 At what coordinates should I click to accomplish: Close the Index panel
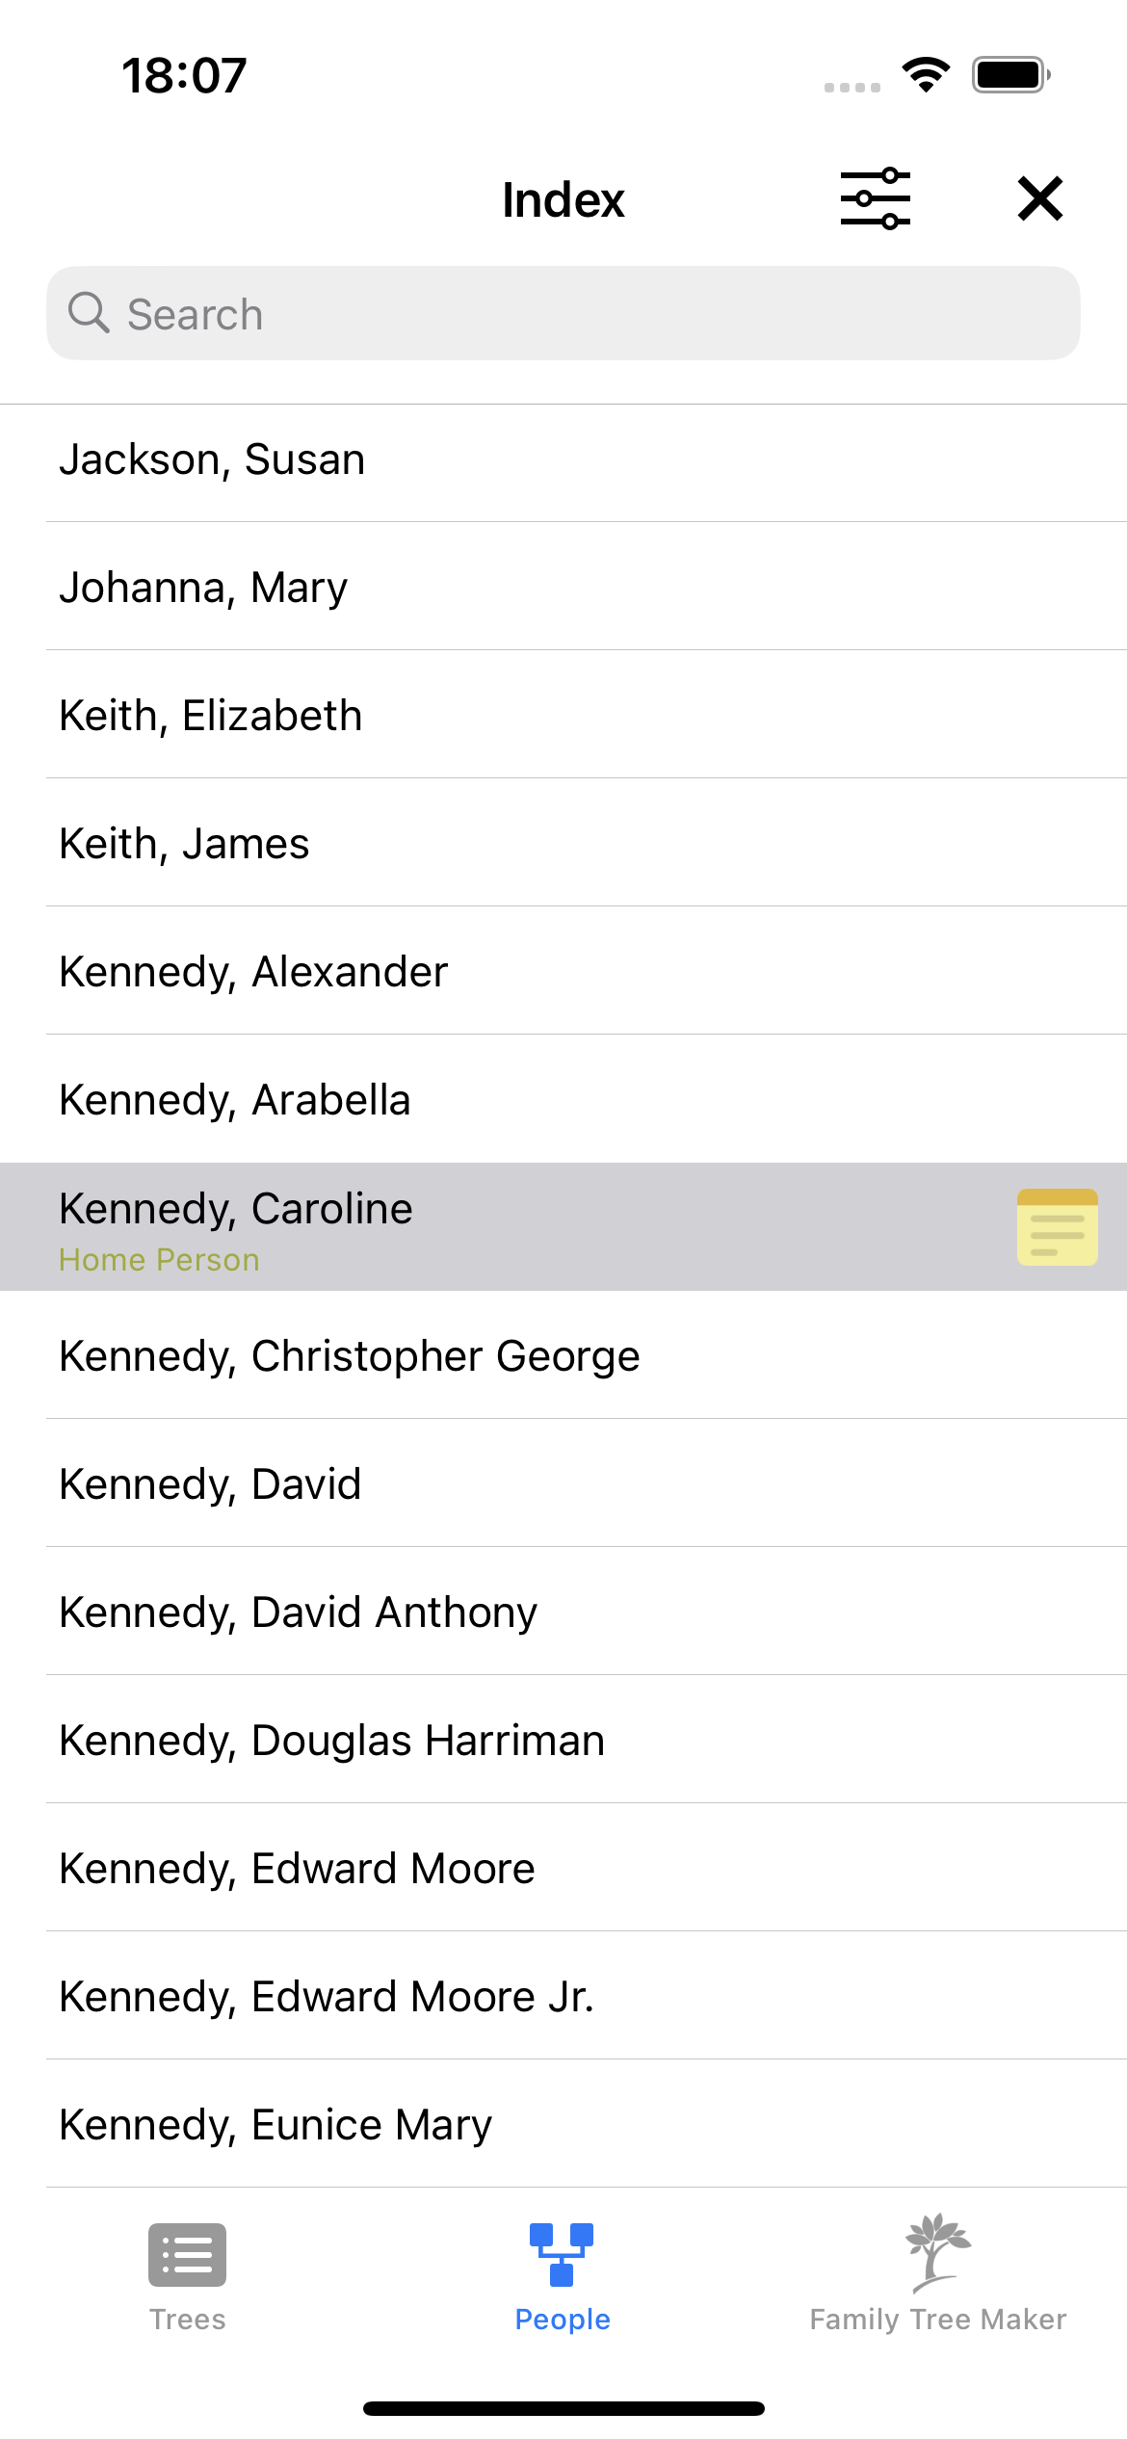(x=1039, y=199)
